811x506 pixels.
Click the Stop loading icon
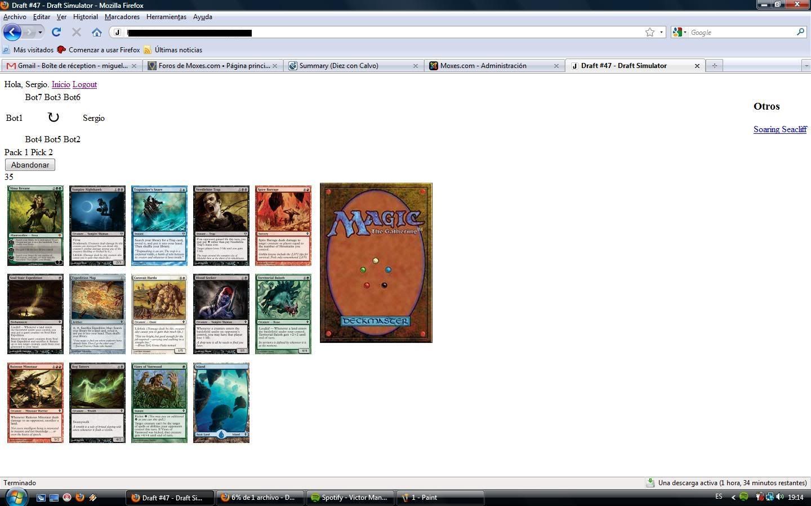[77, 32]
